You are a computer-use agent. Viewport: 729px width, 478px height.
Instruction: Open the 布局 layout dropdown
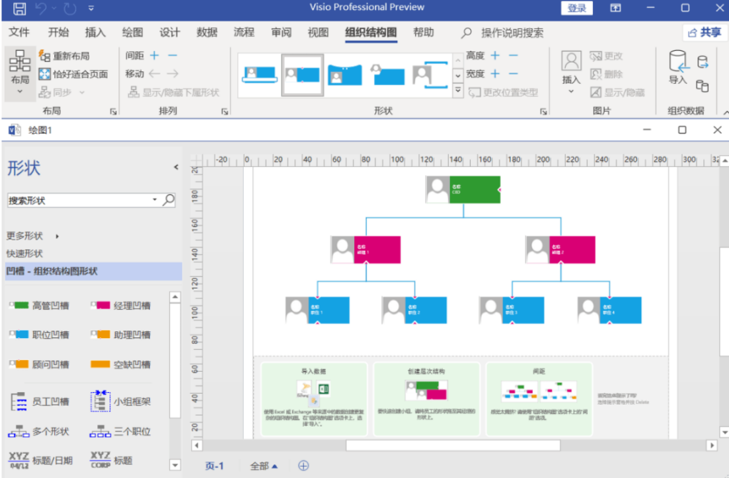point(20,73)
